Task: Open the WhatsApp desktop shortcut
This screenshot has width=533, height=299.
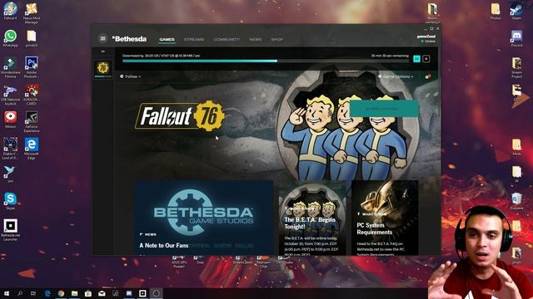Action: [11, 38]
